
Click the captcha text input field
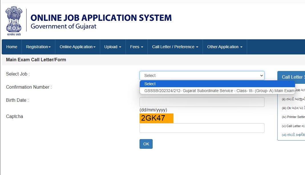click(202, 128)
